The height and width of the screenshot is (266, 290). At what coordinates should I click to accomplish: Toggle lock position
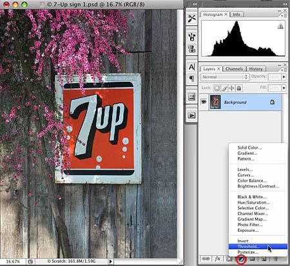[x=231, y=88]
